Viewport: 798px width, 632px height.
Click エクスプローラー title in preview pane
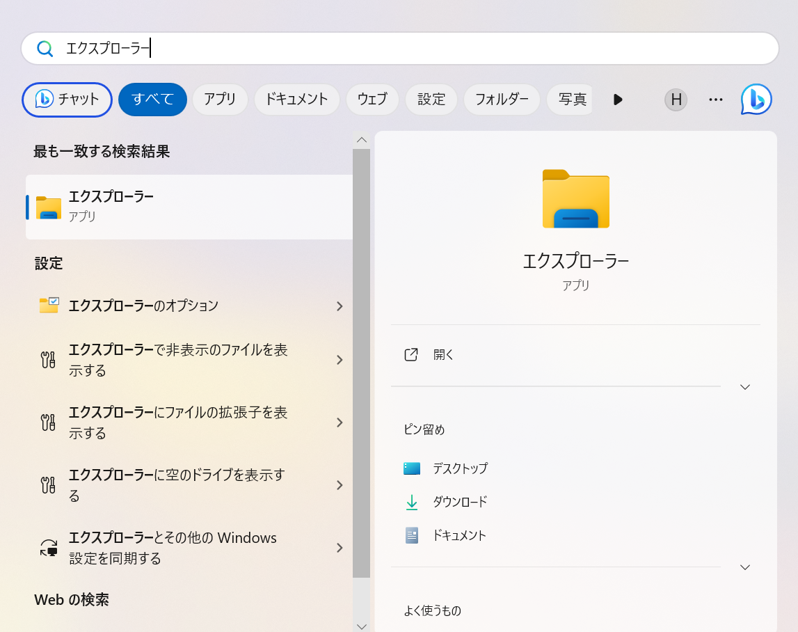pyautogui.click(x=575, y=261)
